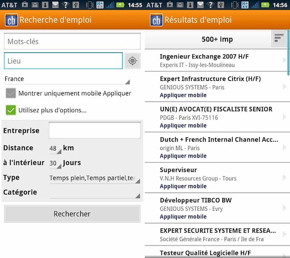Image resolution: width=290 pixels, height=258 pixels.
Task: Open Dutch + French Internal Channel job
Action: [217, 147]
